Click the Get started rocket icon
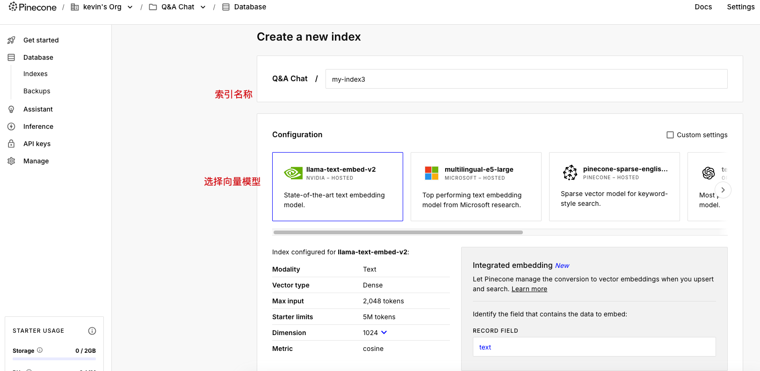This screenshot has width=760, height=371. (x=12, y=40)
